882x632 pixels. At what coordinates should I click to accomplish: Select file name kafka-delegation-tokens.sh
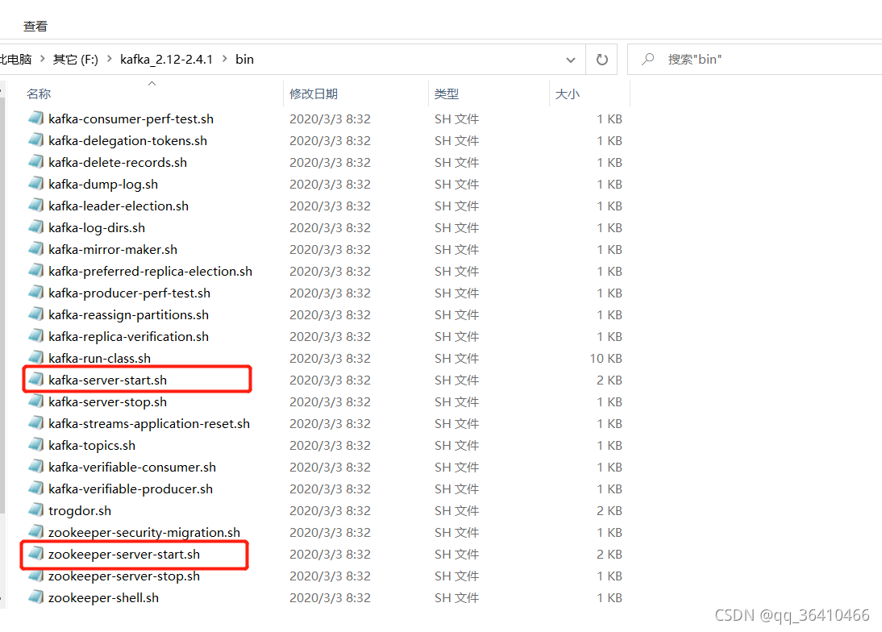pos(127,140)
